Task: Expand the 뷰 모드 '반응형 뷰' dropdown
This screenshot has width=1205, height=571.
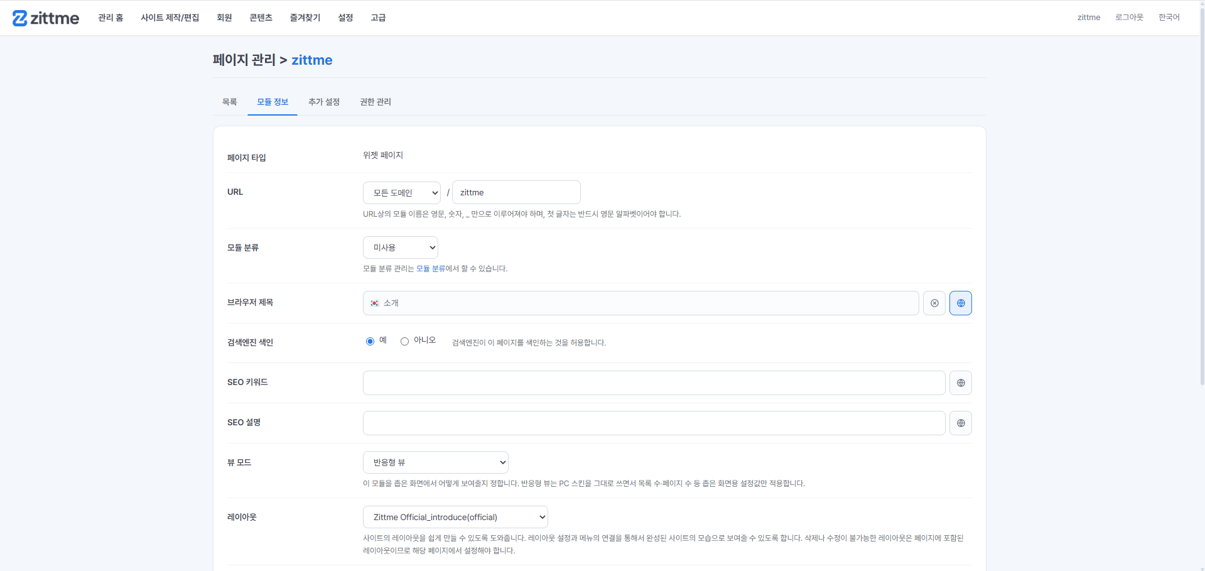Action: pos(436,462)
